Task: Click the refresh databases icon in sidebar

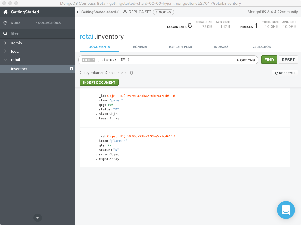Action: tap(5, 23)
